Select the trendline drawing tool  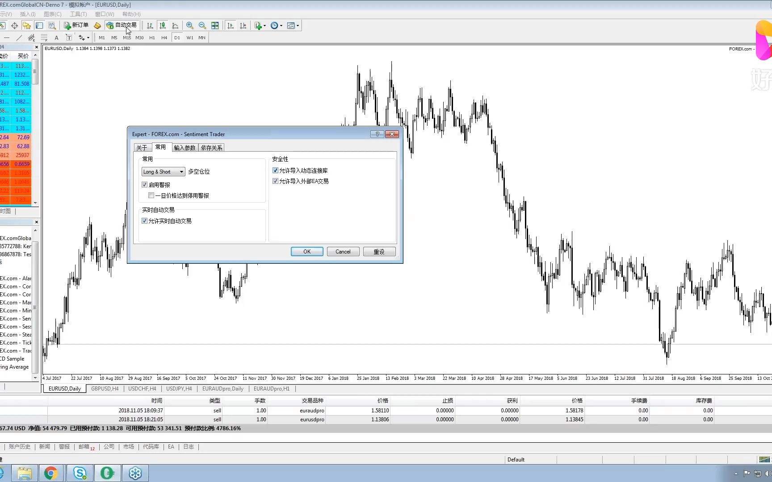(19, 37)
